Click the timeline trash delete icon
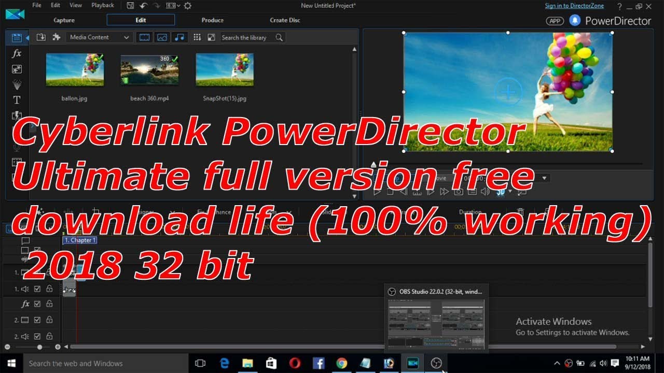This screenshot has width=664, height=373. point(521,212)
